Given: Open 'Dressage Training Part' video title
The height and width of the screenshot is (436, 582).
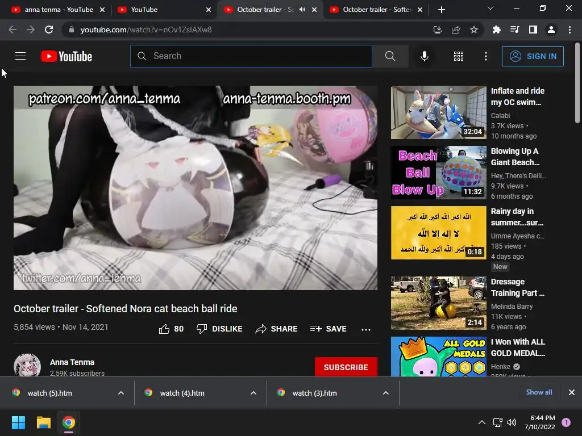Looking at the screenshot, I should click(517, 287).
